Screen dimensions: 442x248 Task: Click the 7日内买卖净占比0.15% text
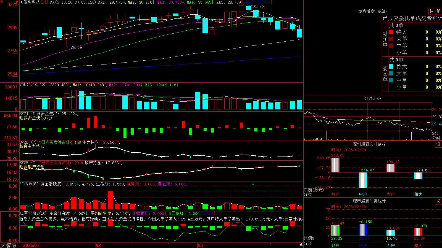(x=60, y=142)
